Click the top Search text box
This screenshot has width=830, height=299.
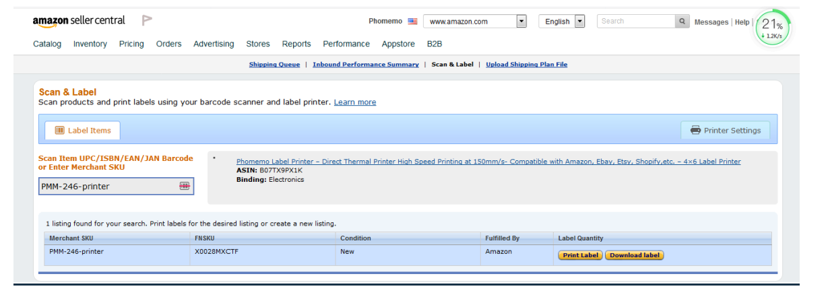coord(635,22)
